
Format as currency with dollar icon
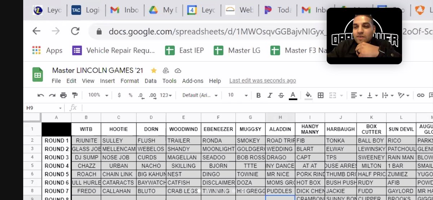click(x=119, y=95)
